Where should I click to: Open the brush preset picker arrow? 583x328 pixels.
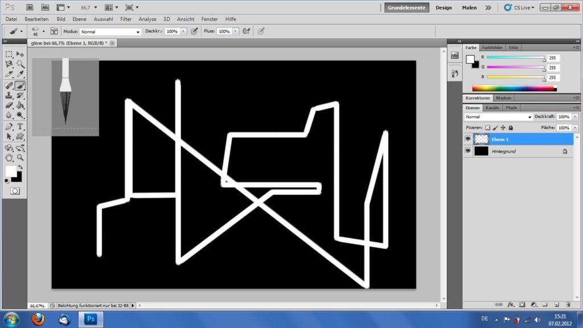coord(43,31)
